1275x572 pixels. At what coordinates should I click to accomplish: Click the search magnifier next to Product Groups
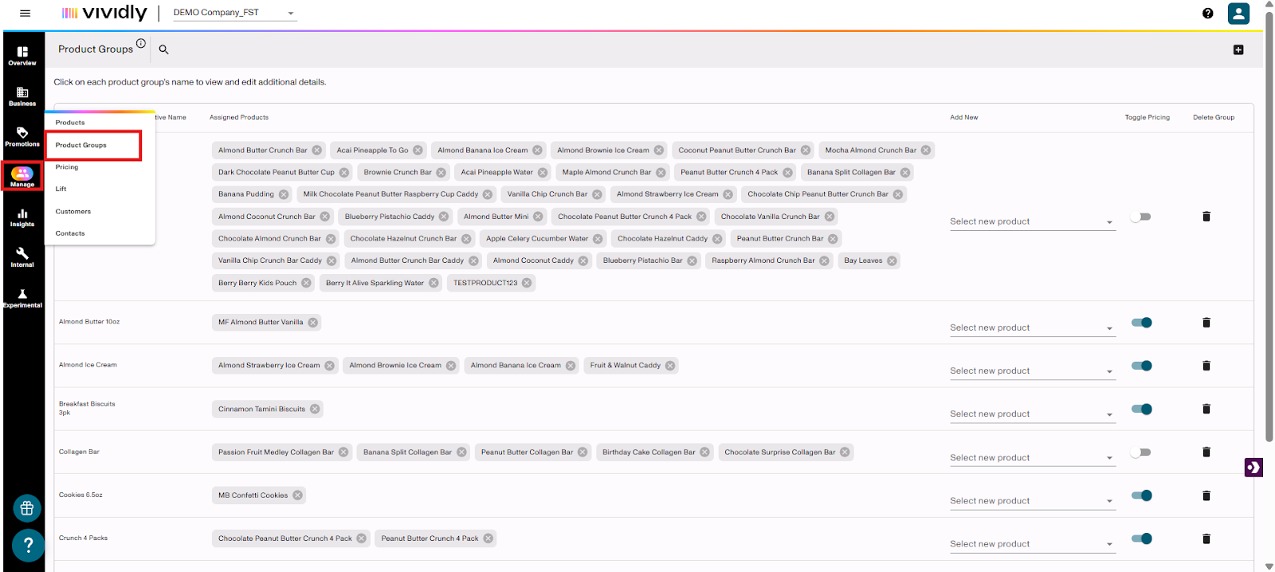(163, 49)
